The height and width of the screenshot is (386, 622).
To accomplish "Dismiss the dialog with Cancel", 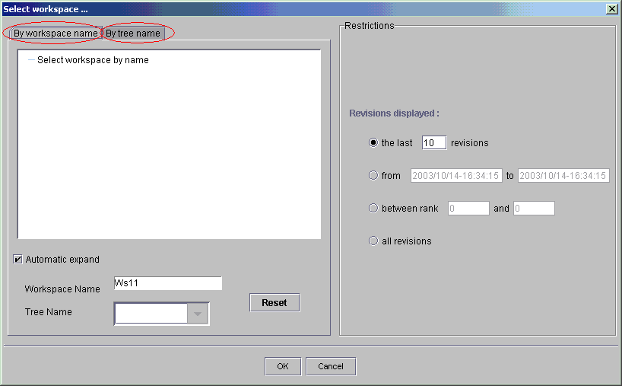I will (x=331, y=366).
